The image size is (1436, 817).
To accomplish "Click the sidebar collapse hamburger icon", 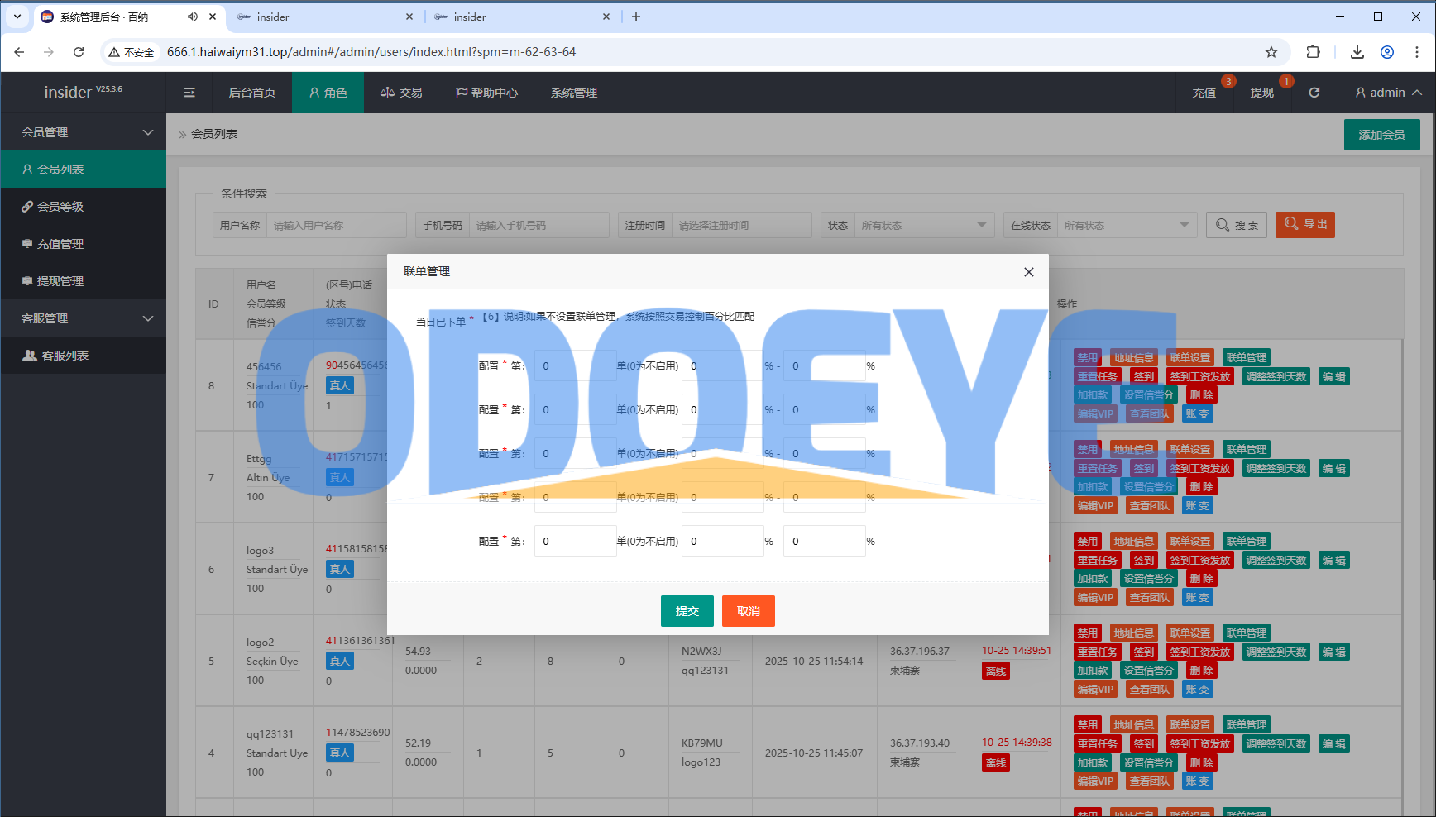I will (x=189, y=93).
